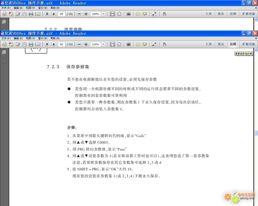This screenshot has width=258, height=206.
Task: Click vertical scrollbar thumb in front window
Action: 256,133
